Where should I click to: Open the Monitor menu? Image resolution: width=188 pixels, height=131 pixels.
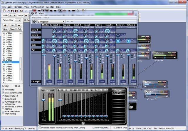click(x=50, y=7)
